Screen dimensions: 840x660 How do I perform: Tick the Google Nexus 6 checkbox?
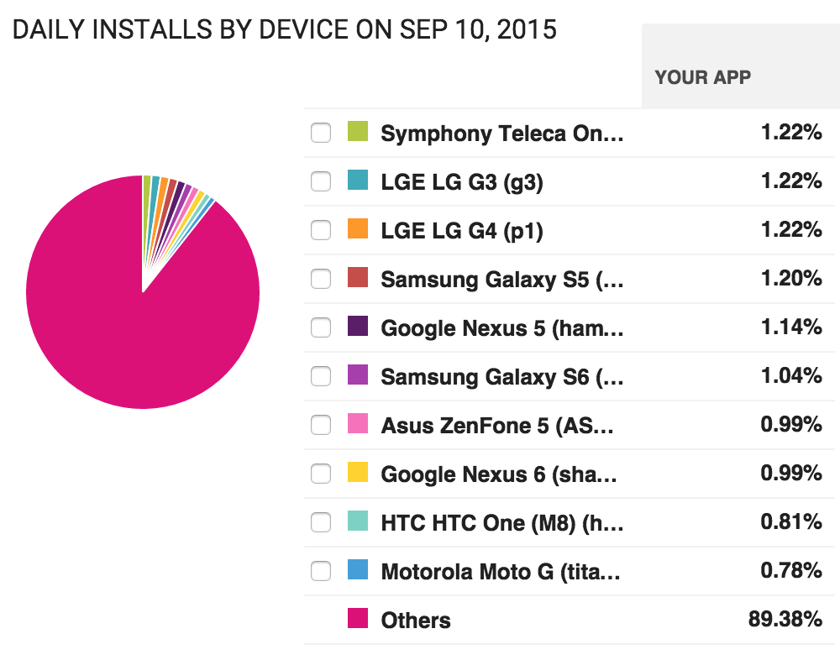click(x=321, y=474)
